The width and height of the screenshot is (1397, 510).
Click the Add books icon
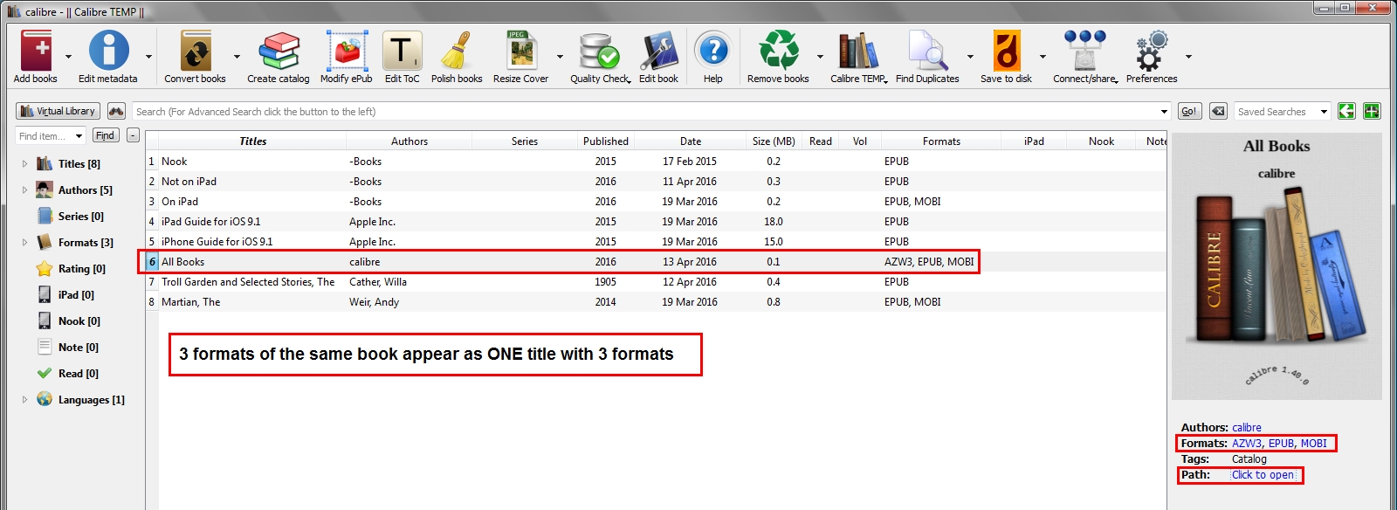(x=36, y=51)
